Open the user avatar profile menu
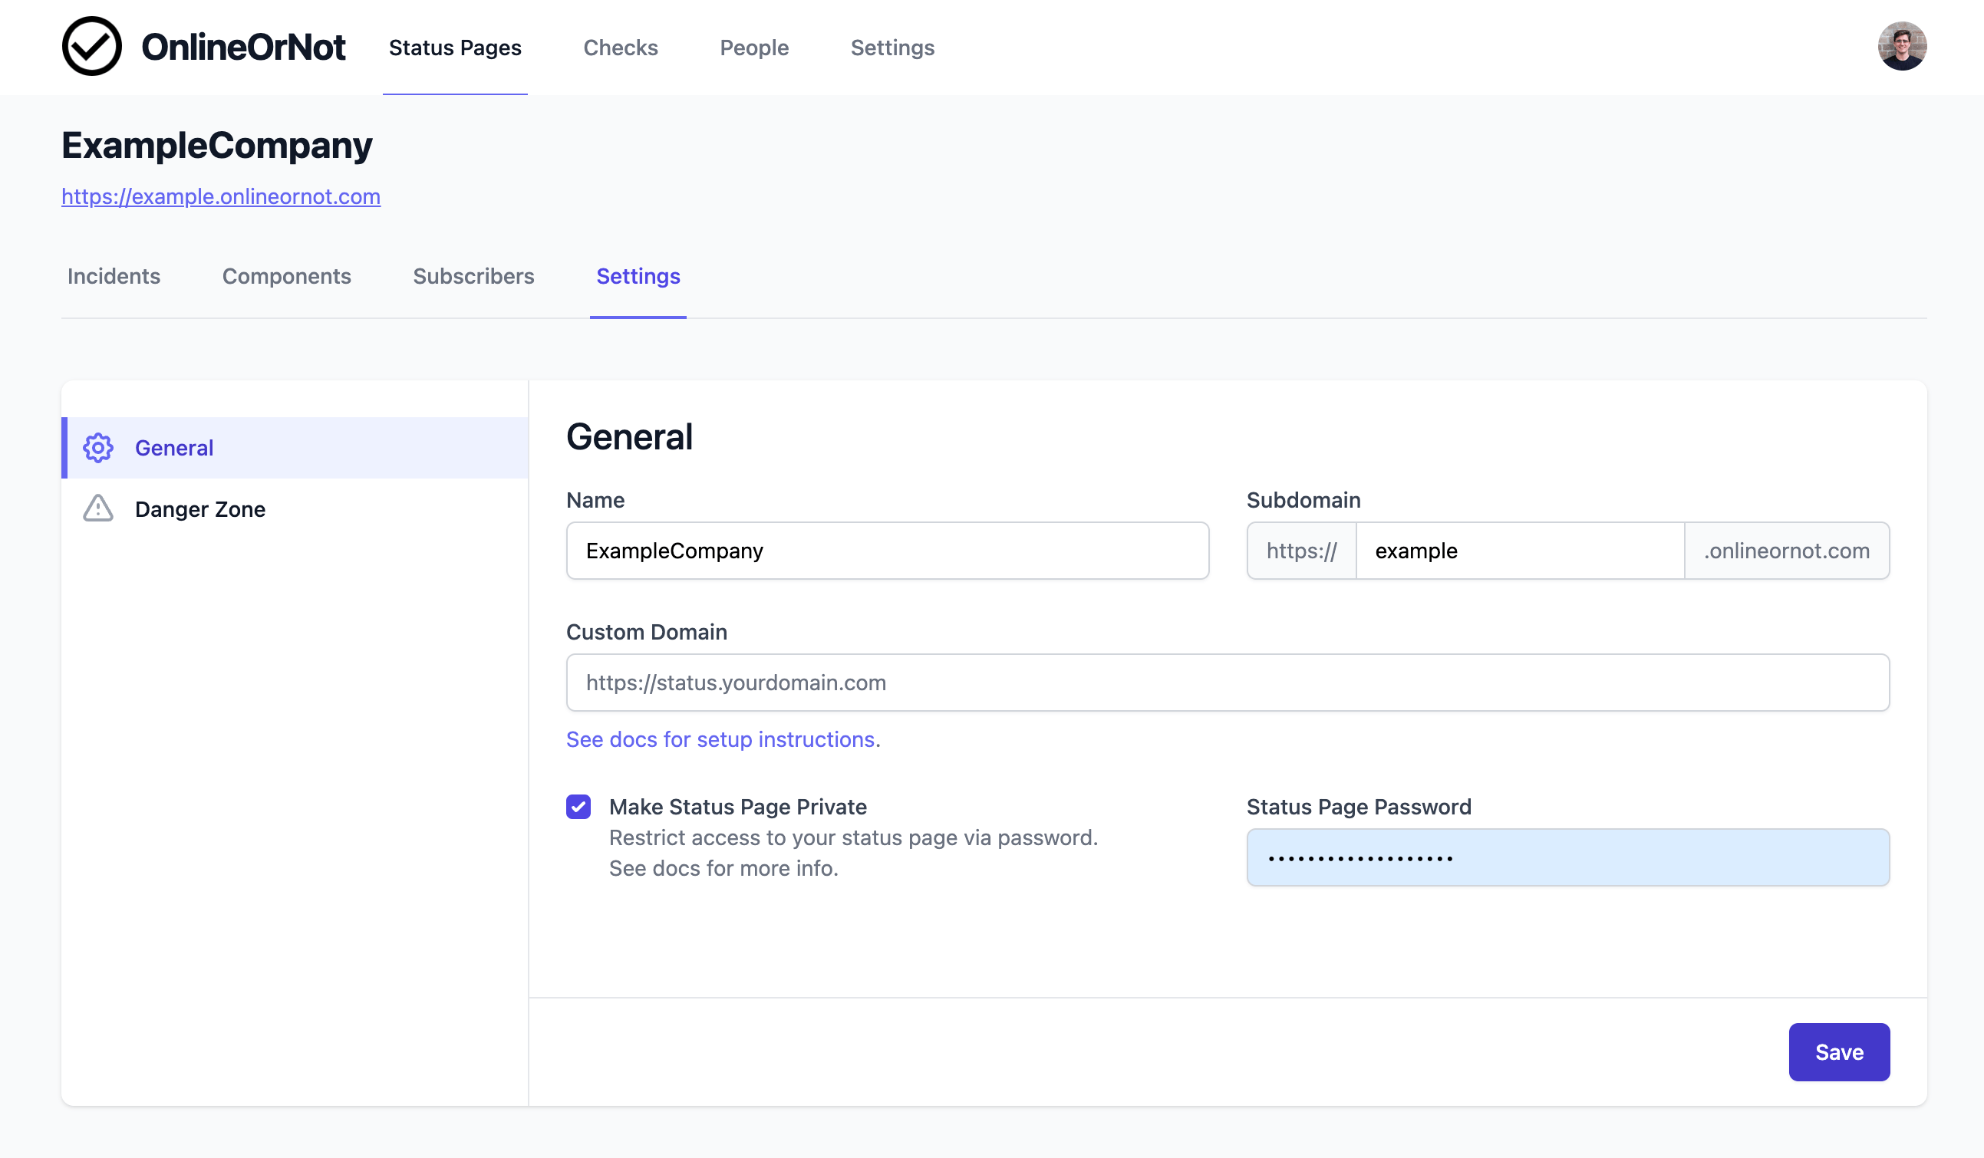The image size is (1984, 1158). tap(1901, 47)
